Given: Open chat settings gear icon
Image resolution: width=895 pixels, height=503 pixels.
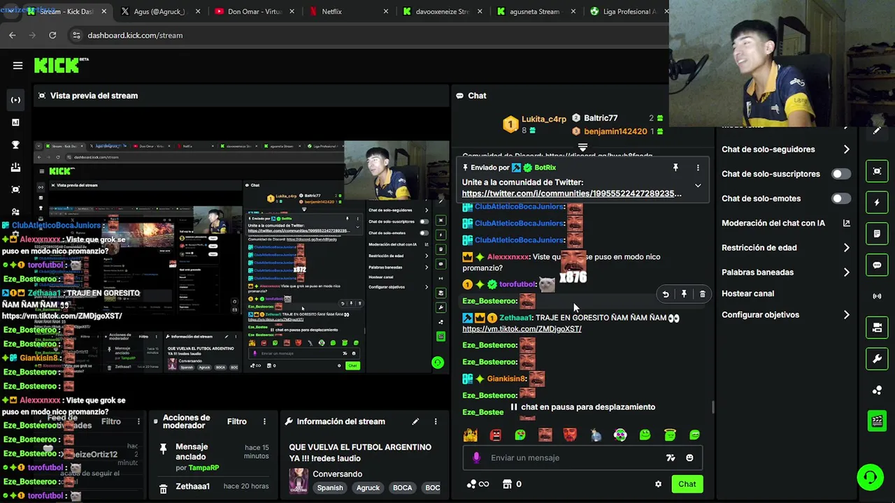Looking at the screenshot, I should pos(658,484).
